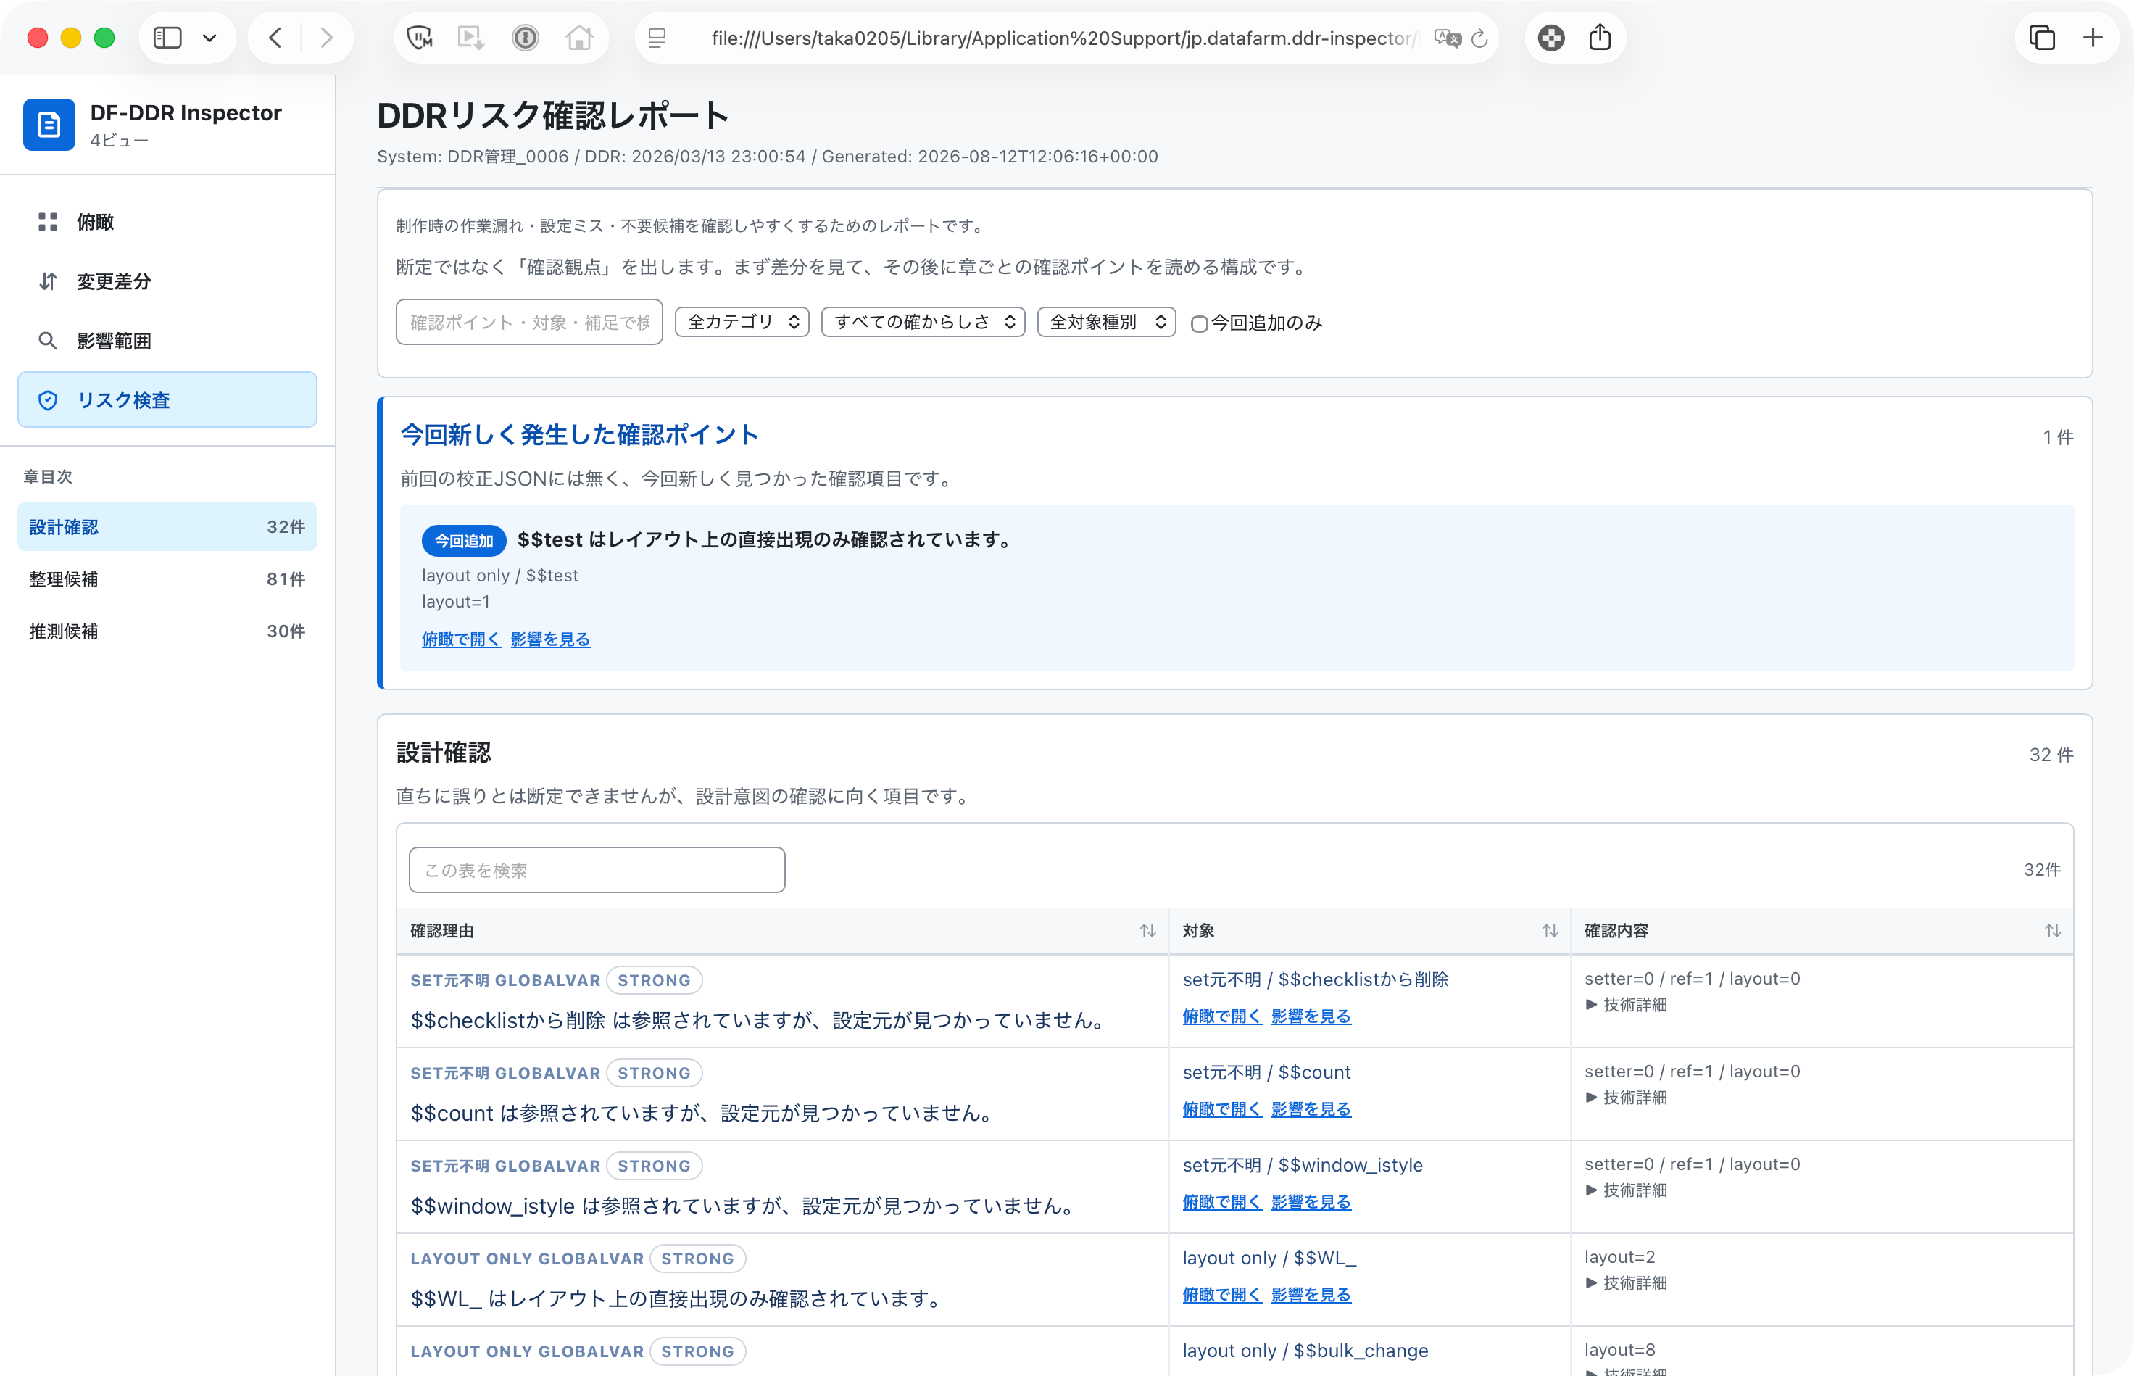Click the round extension icon next to share
Viewport: 2134px width, 1376px height.
click(x=1552, y=38)
